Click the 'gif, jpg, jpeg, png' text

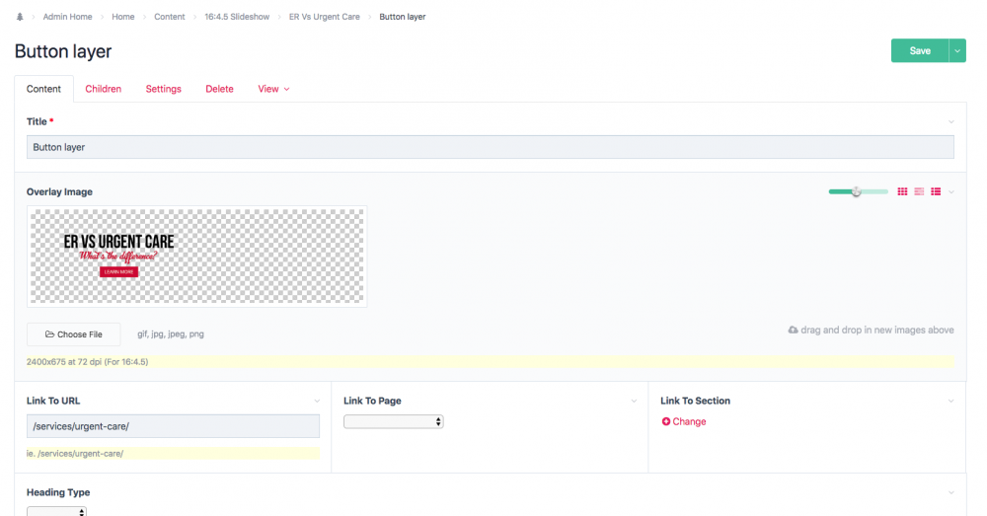[171, 334]
